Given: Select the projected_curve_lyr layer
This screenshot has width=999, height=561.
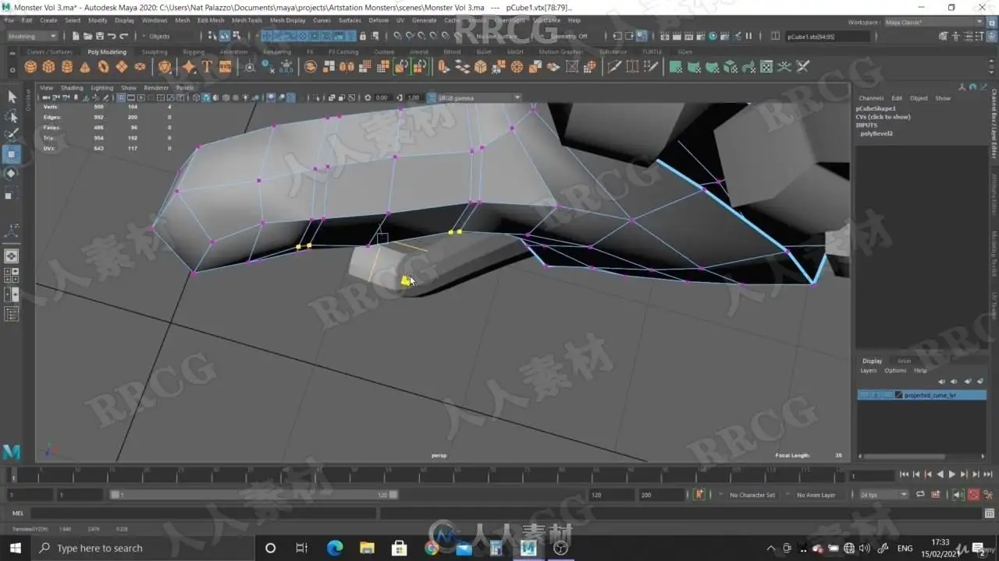Looking at the screenshot, I should coord(922,395).
